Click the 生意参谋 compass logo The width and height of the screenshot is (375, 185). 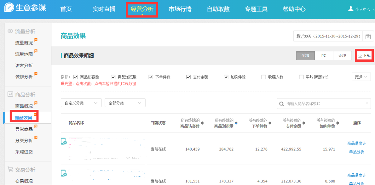tap(9, 8)
